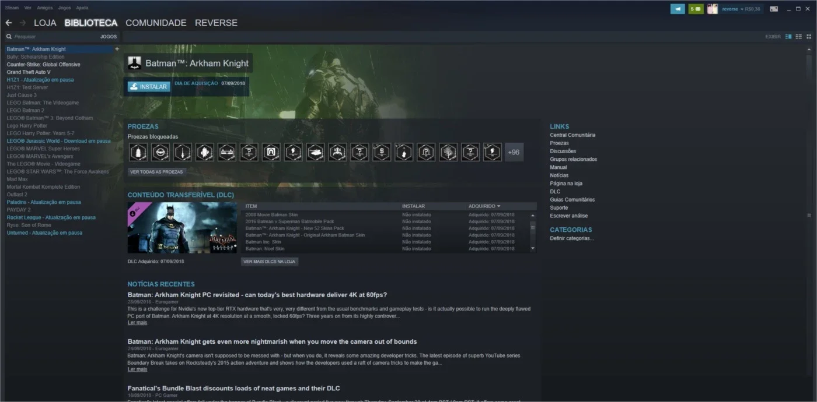This screenshot has height=402, width=817.
Task: Go back with the left arrow
Action: pyautogui.click(x=8, y=23)
